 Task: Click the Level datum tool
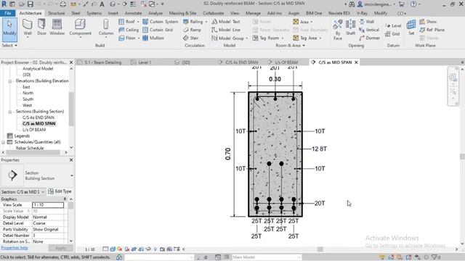[x=393, y=26]
